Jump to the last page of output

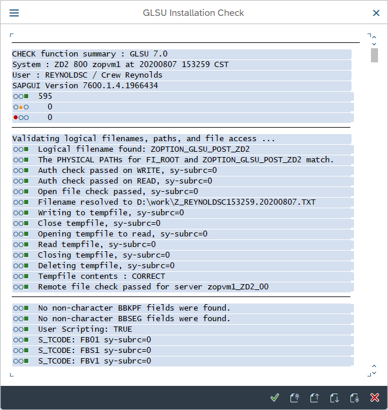click(x=354, y=398)
